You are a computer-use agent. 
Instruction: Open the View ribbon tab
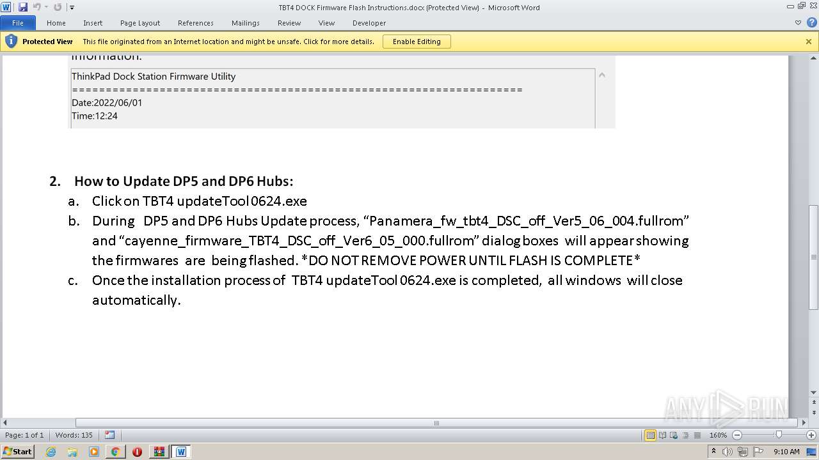pyautogui.click(x=326, y=23)
